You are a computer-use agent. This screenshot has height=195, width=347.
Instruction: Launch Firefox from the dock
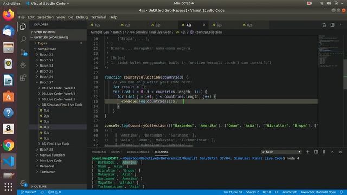coord(9,15)
